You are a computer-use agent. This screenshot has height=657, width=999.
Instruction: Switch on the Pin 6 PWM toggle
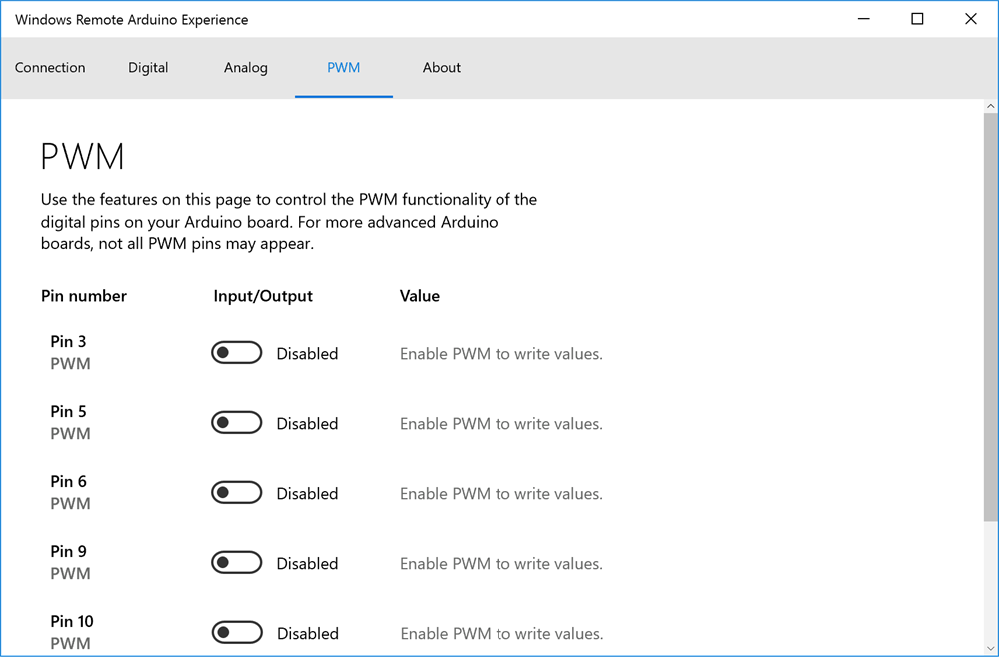coord(236,493)
